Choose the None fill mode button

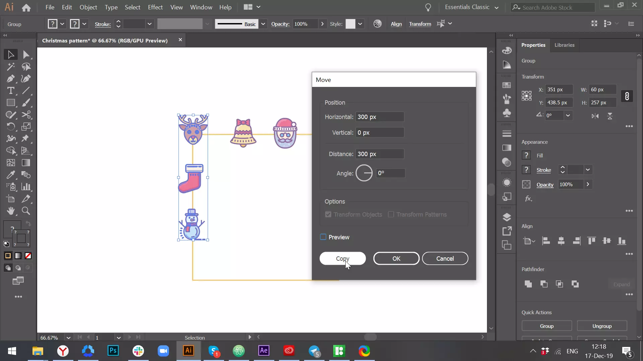click(x=28, y=256)
